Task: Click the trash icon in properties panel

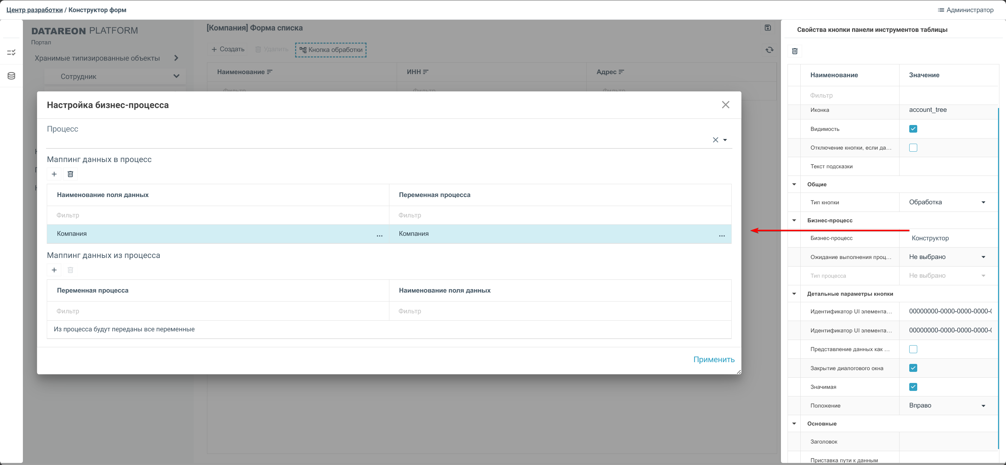Action: click(x=794, y=51)
